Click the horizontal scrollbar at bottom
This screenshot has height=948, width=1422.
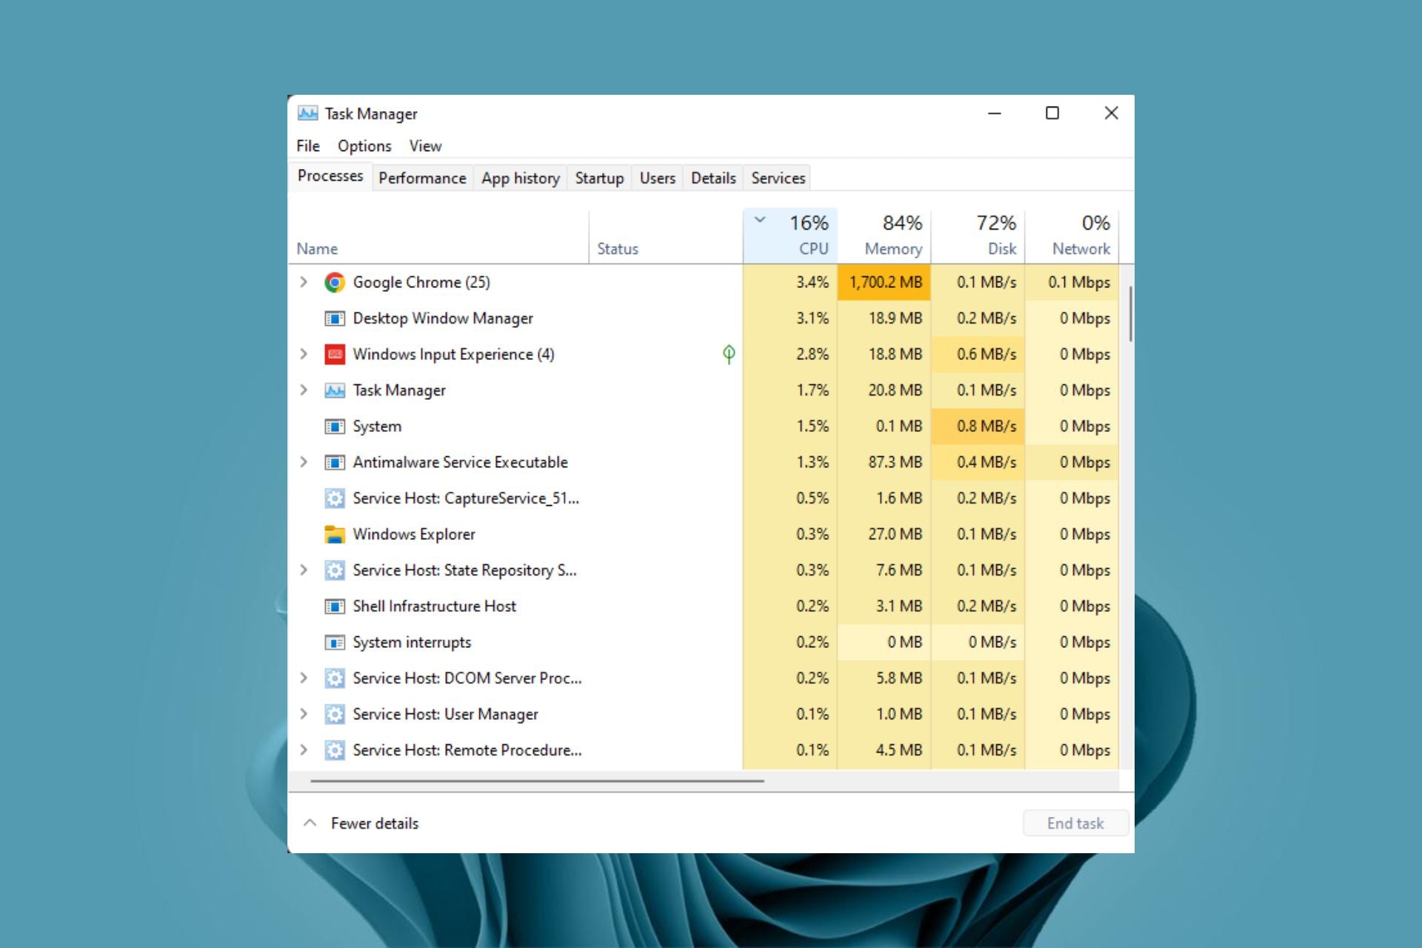coord(537,781)
